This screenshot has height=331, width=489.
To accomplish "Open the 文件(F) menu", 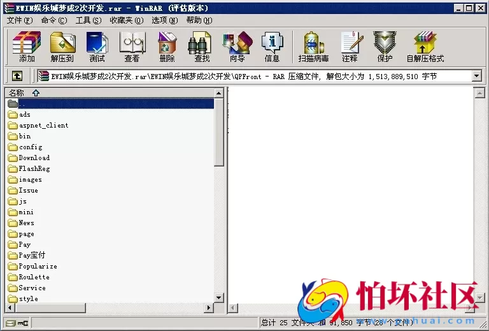I will coord(19,20).
